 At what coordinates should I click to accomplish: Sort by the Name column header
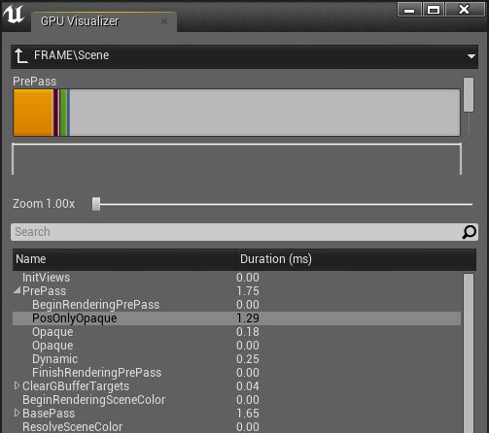click(123, 259)
